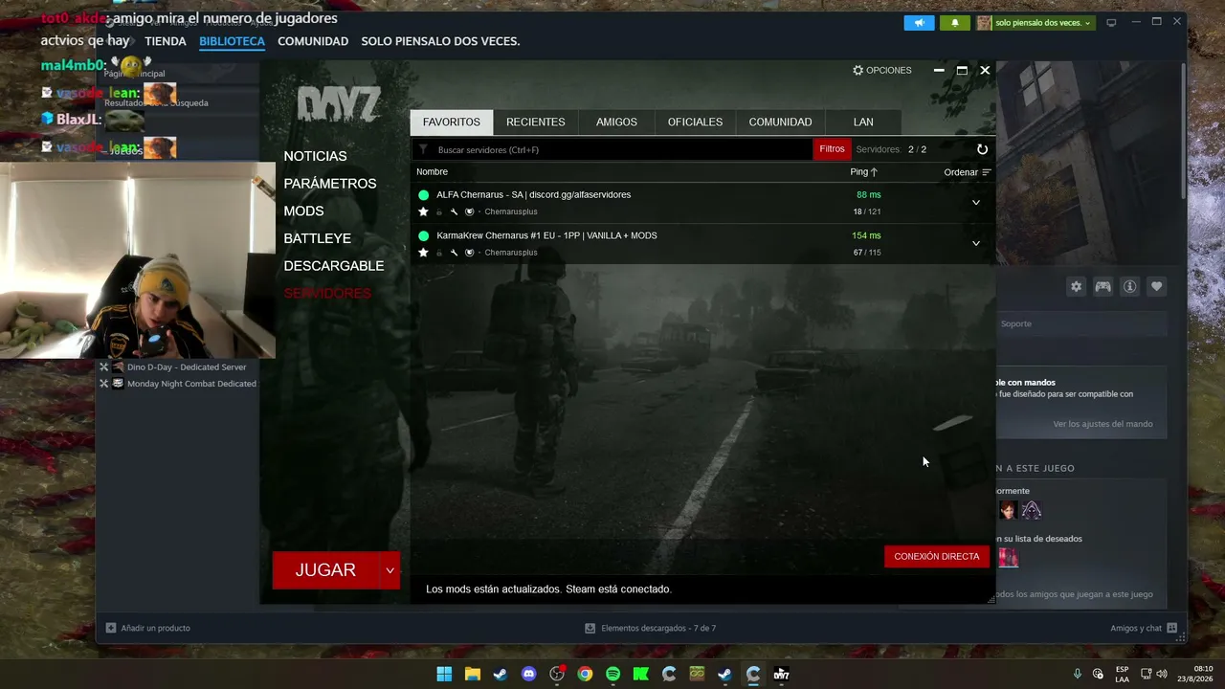1225x689 pixels.
Task: Click KarmaKrew Chernarus green status indicator
Action: pyautogui.click(x=423, y=235)
